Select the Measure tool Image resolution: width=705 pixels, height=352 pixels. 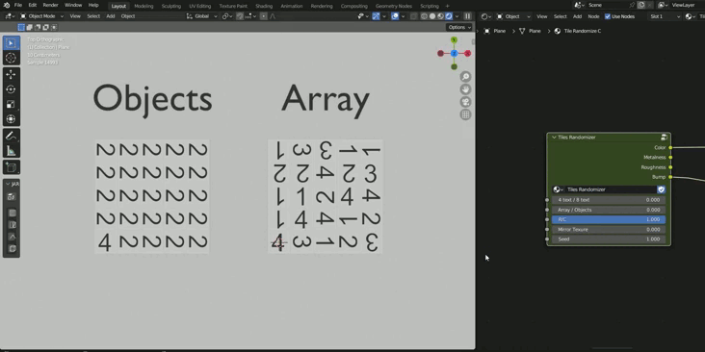tap(12, 150)
